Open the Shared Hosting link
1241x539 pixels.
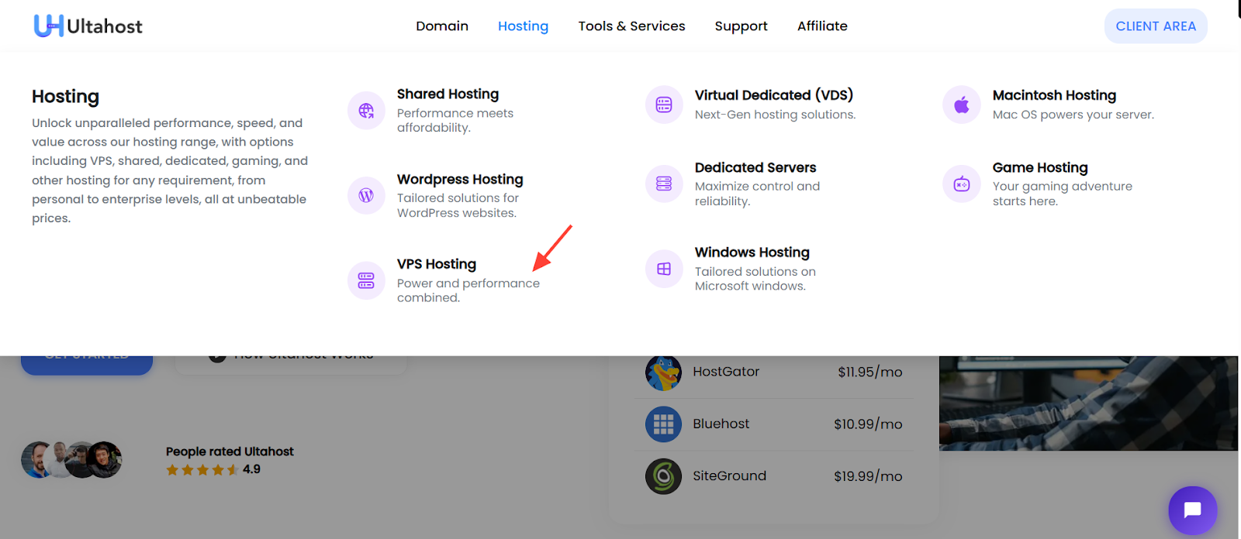pyautogui.click(x=448, y=94)
